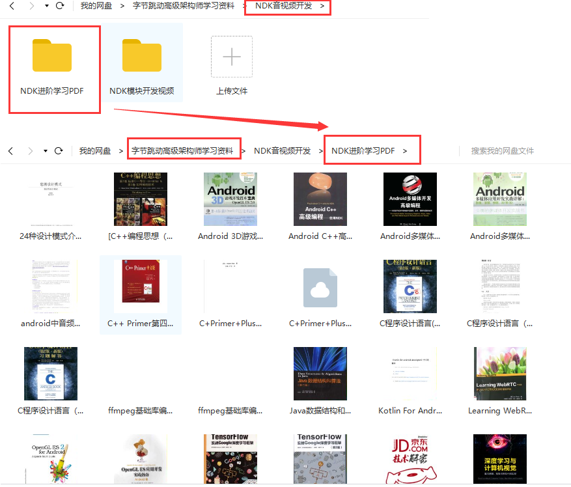Refresh the lower file listing
The image size is (571, 487).
pos(59,151)
